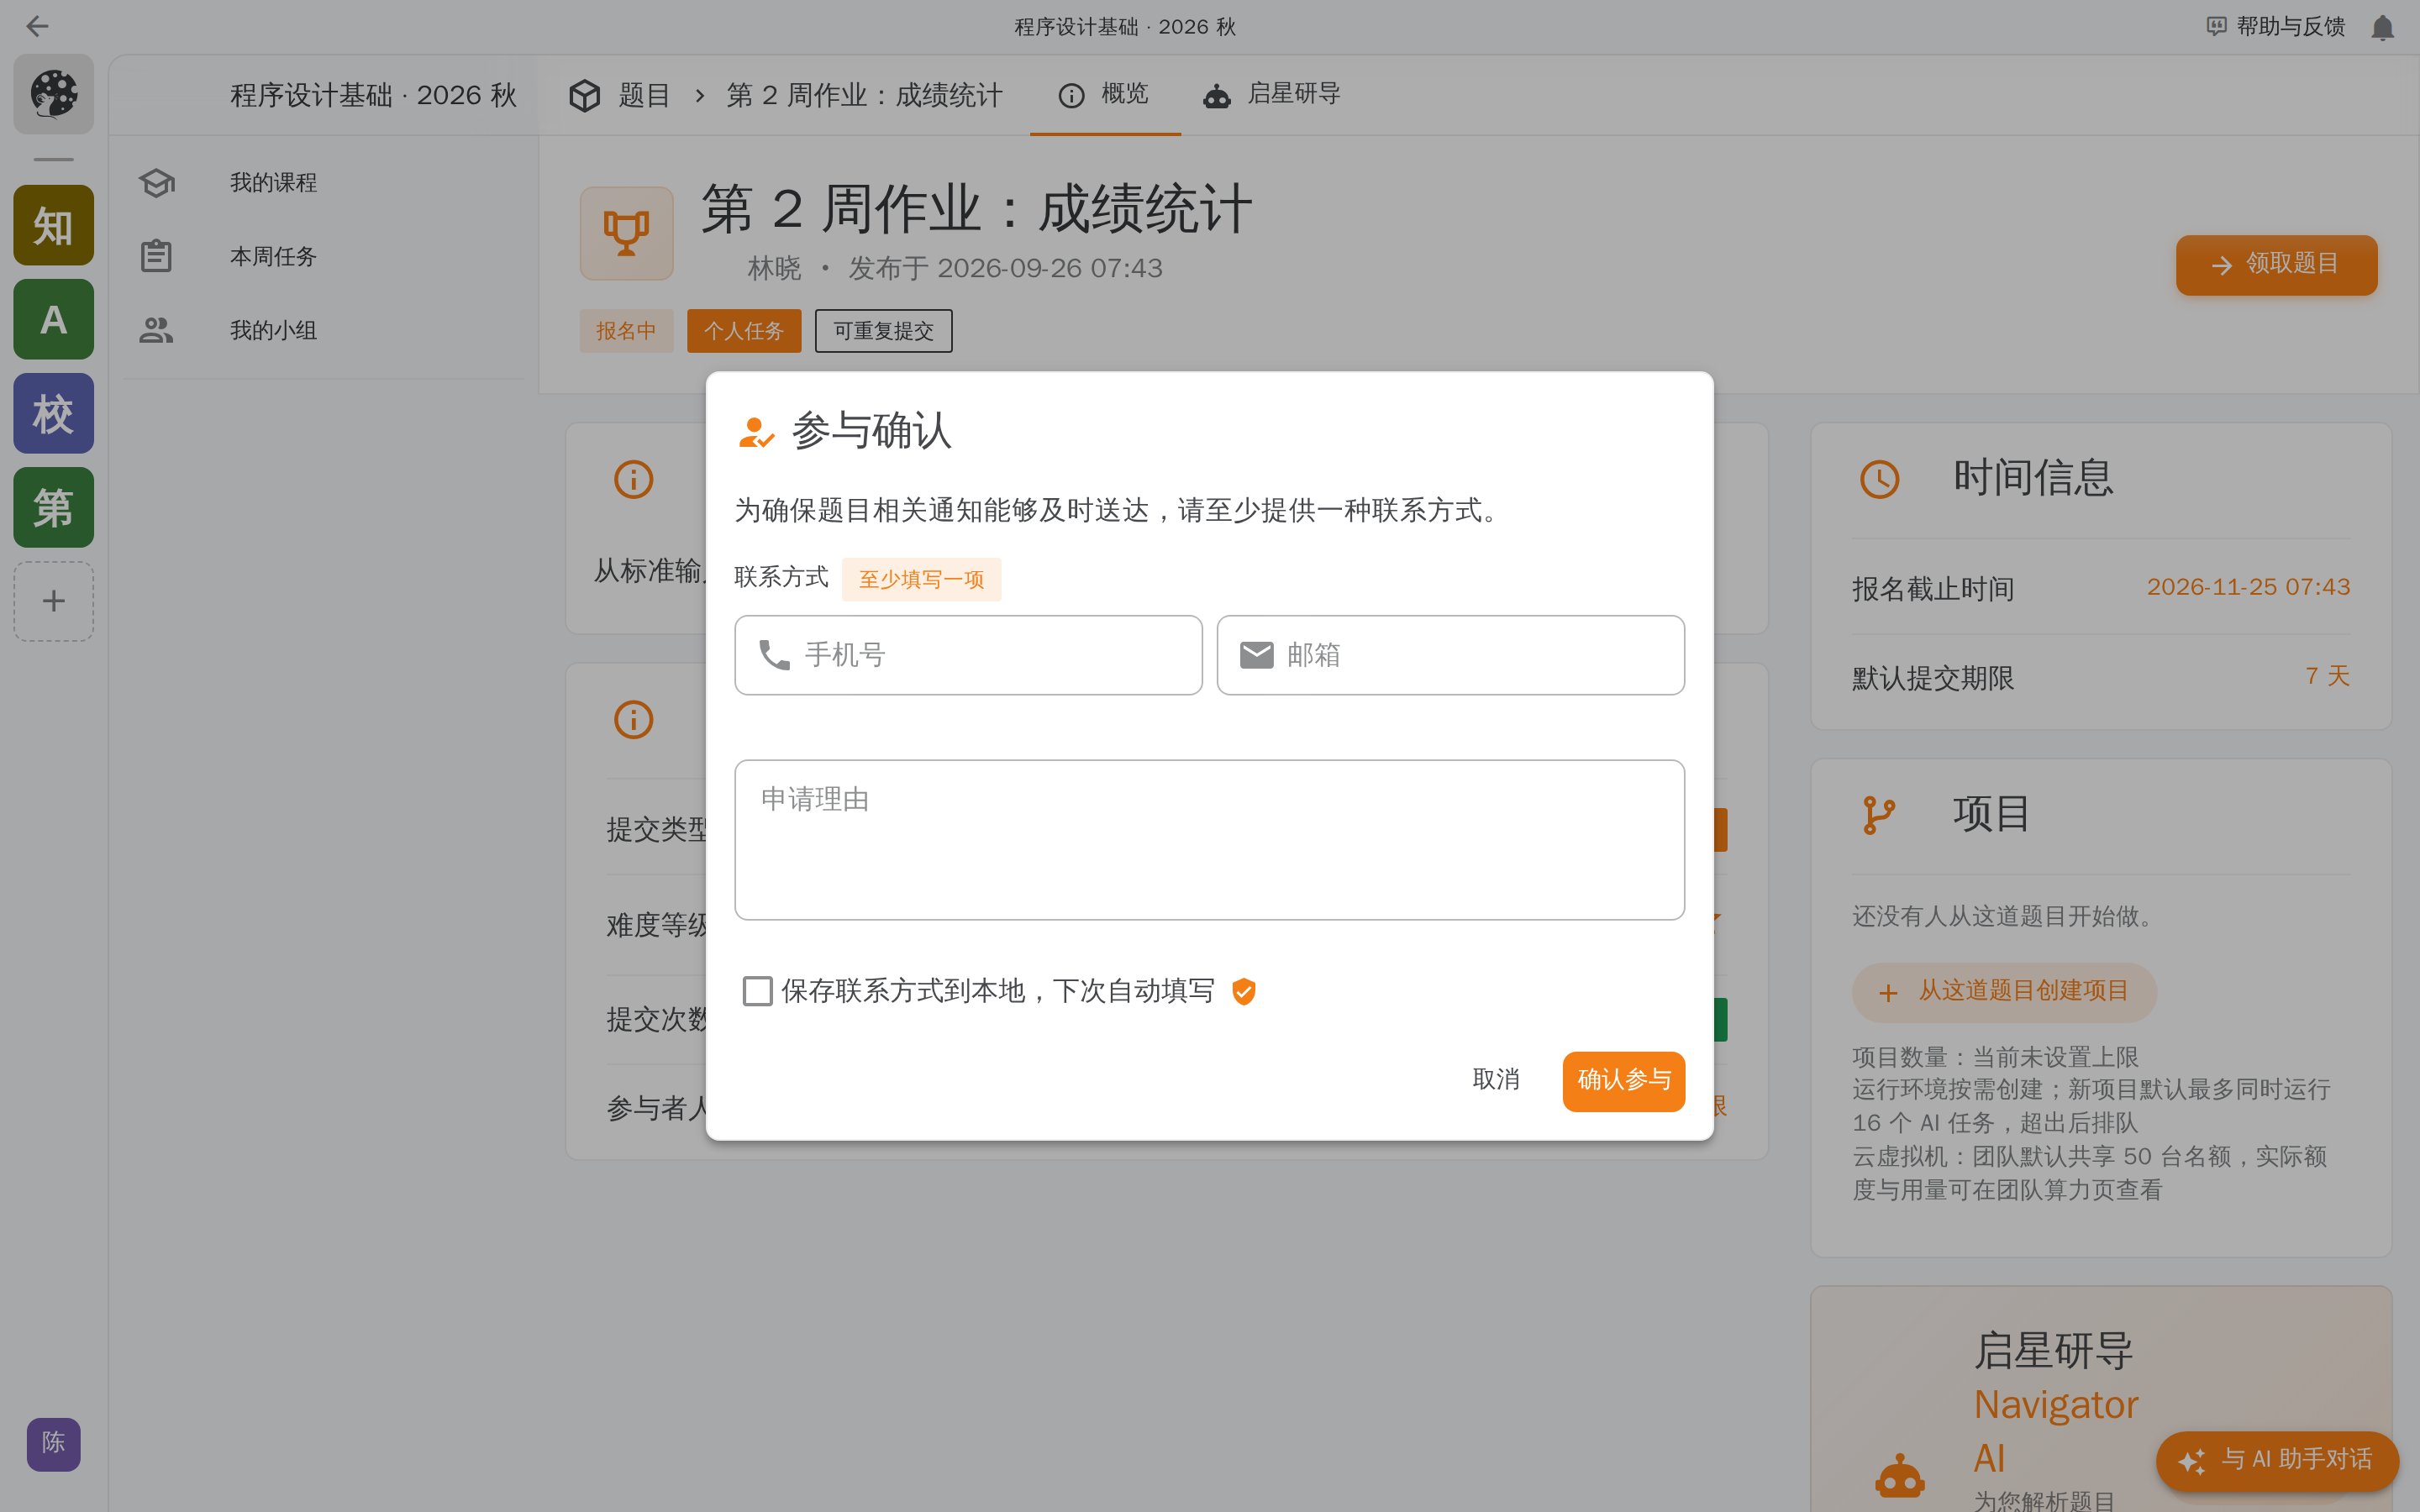2420x1512 pixels.
Task: Open the 陈 user avatar
Action: click(x=53, y=1443)
